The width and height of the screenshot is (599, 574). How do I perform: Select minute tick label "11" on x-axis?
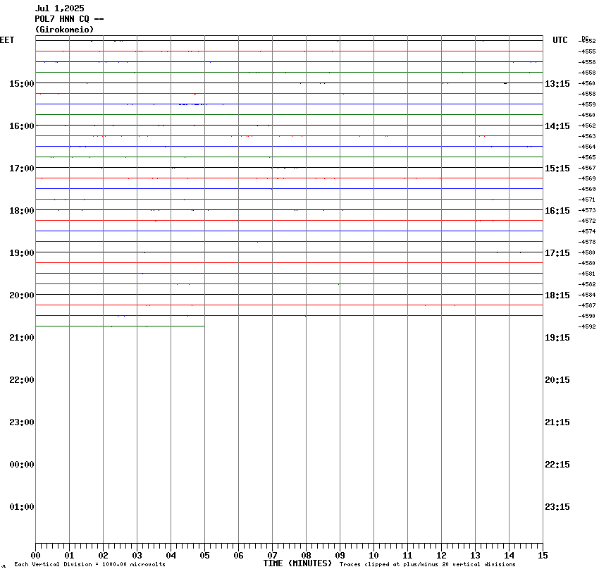tap(407, 556)
